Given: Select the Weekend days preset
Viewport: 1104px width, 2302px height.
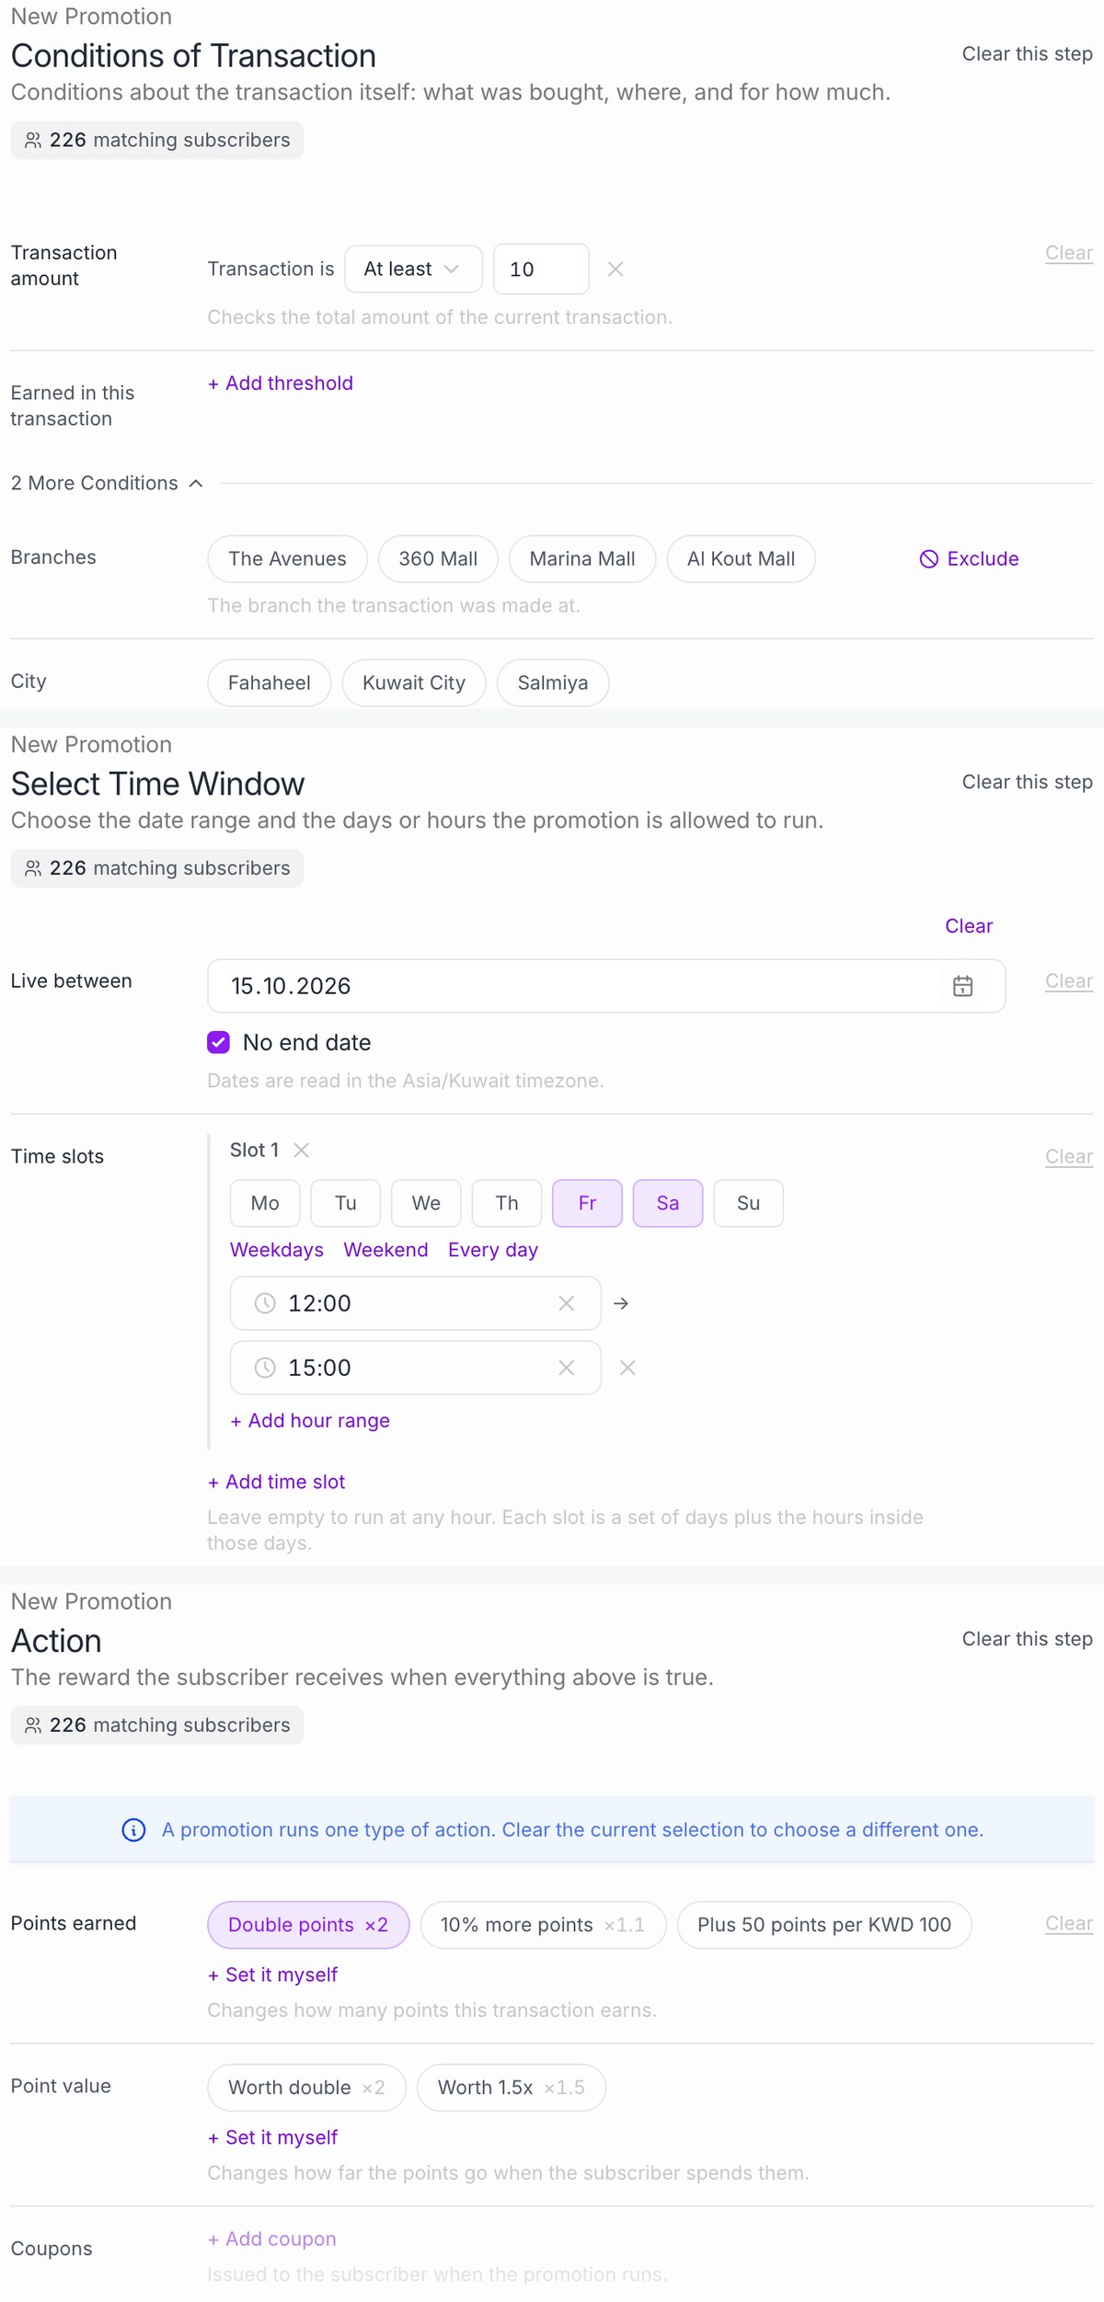Looking at the screenshot, I should pos(385,1249).
